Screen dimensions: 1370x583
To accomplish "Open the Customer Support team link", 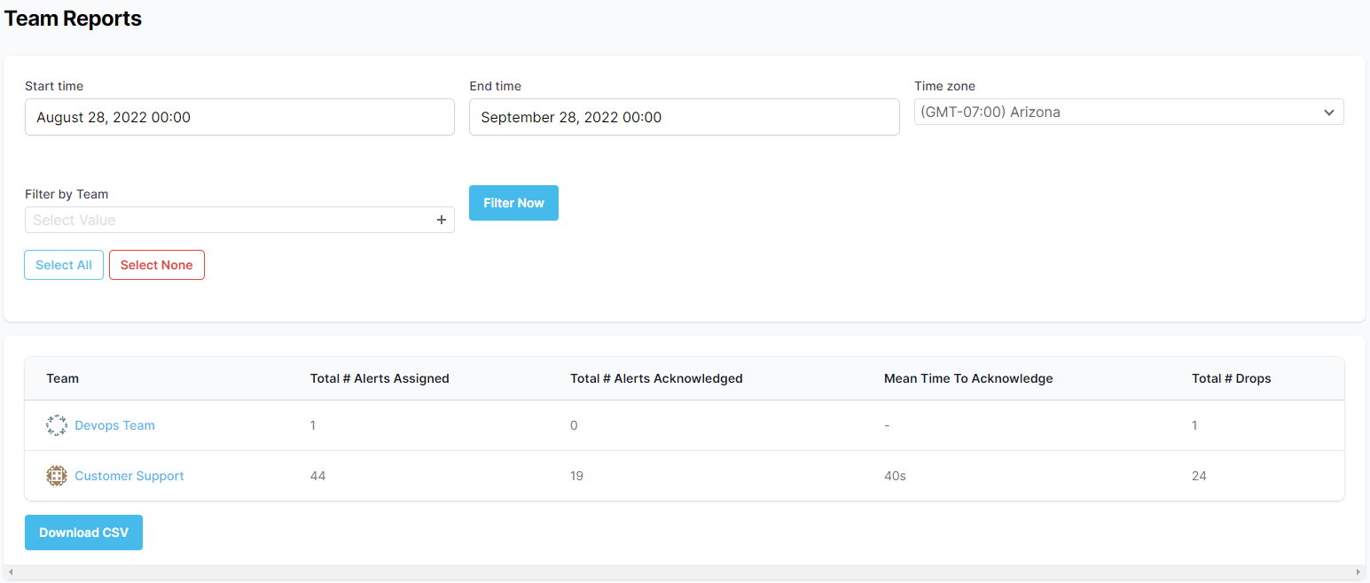I will tap(129, 476).
